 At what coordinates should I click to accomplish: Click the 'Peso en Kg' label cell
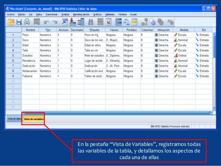coord(95,35)
